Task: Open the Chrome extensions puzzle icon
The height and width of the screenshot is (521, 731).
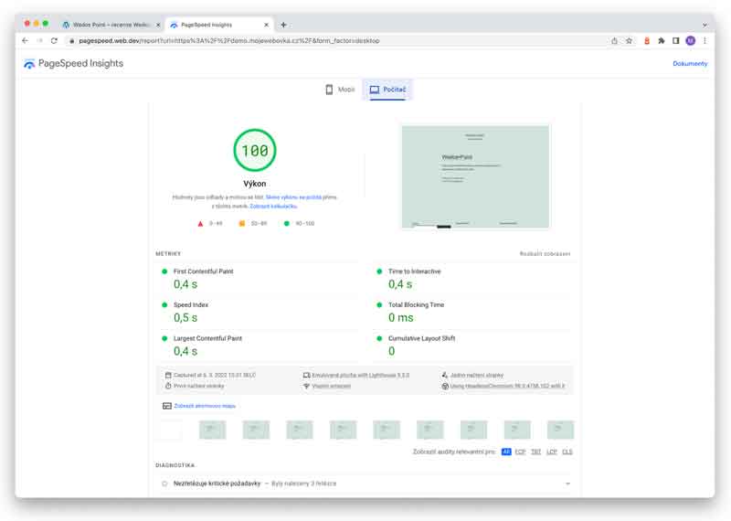Action: coord(662,40)
